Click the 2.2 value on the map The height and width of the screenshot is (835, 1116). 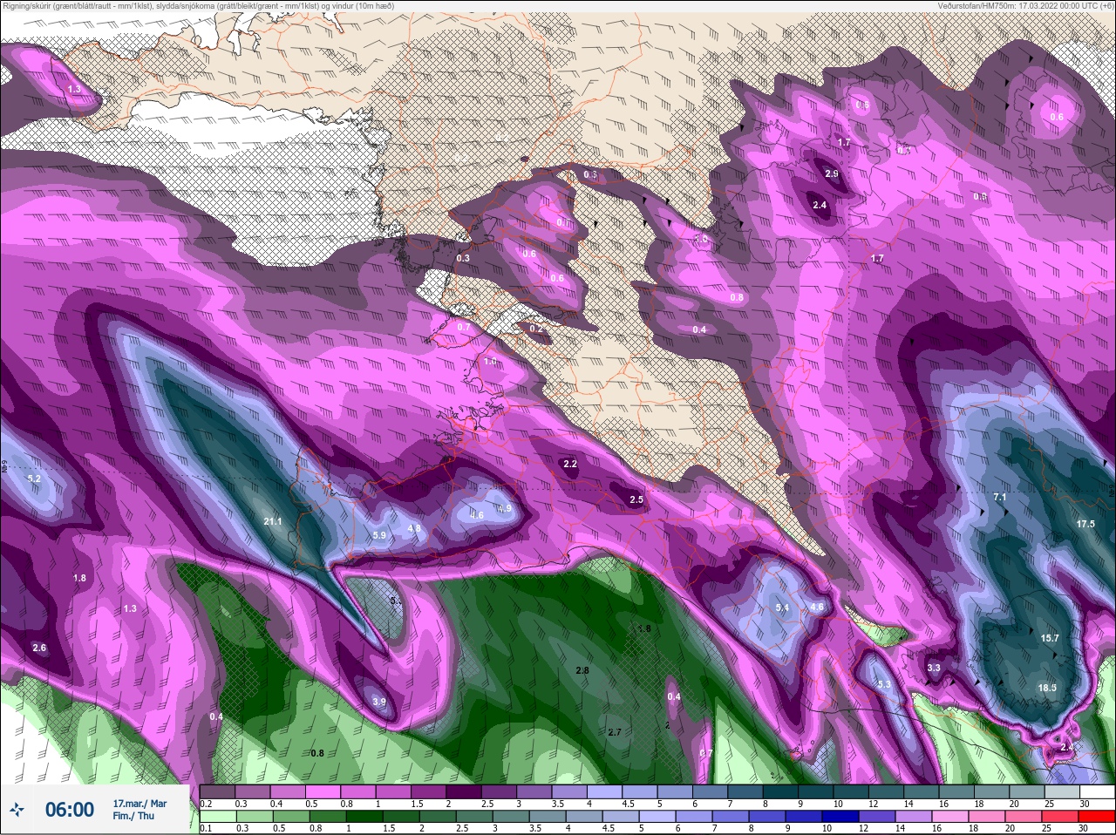[570, 465]
